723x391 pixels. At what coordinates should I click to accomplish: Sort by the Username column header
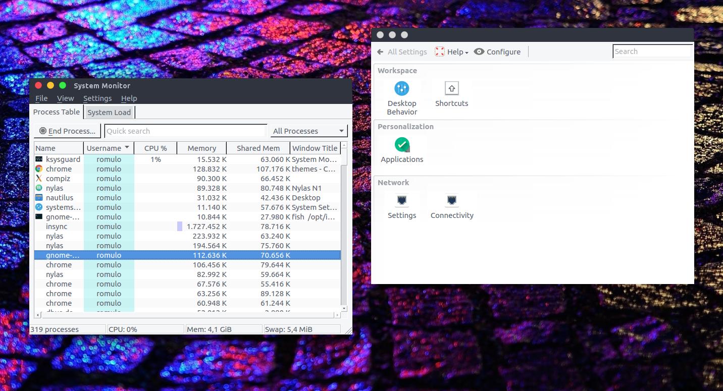[x=108, y=148]
